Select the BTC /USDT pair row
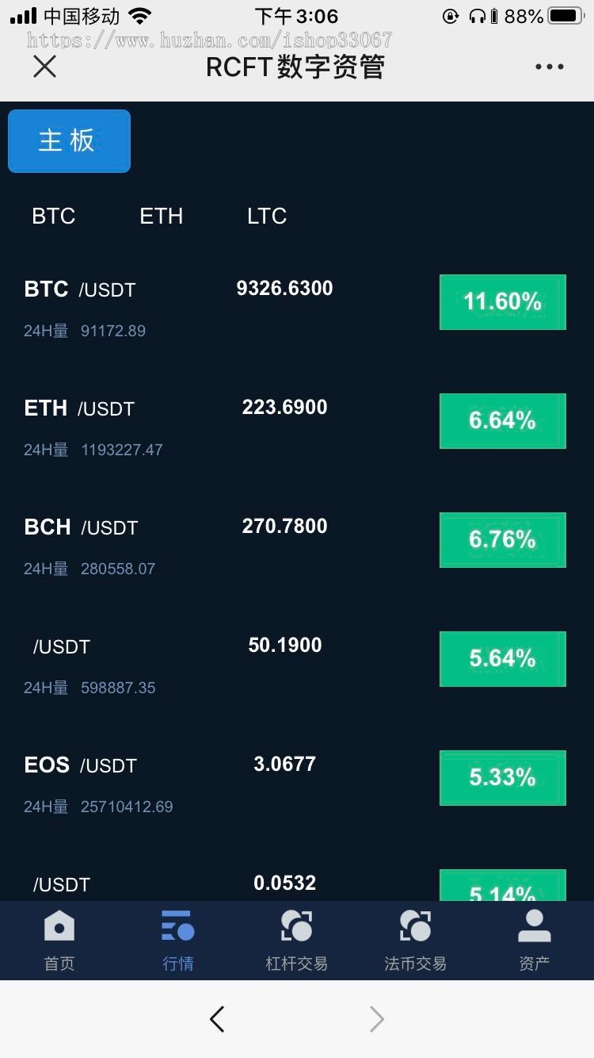The height and width of the screenshot is (1058, 594). (x=79, y=289)
